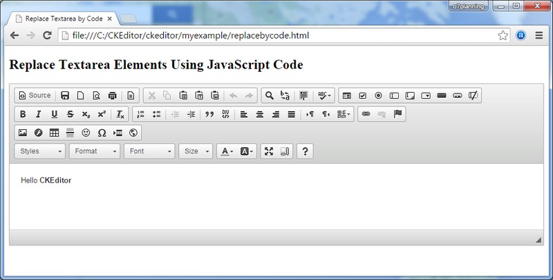Open Templates icon
The width and height of the screenshot is (553, 280).
131,95
